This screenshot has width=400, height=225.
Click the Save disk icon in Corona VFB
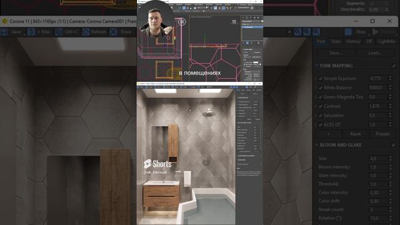click(4, 32)
